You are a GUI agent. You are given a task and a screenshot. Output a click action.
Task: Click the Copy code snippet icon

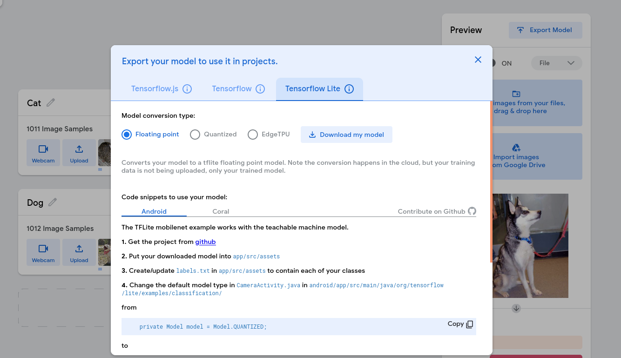pos(470,324)
